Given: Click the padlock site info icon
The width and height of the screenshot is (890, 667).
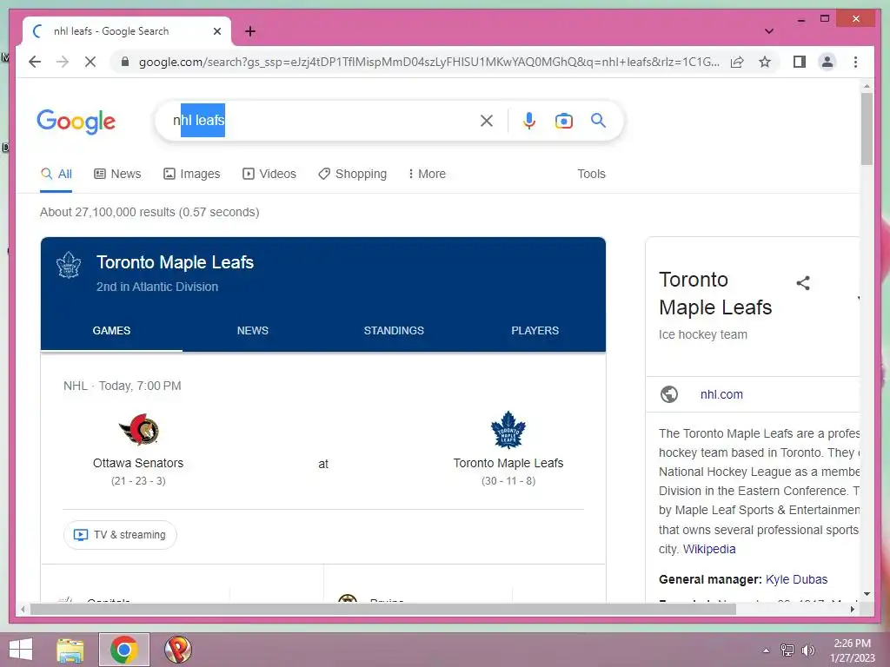Looking at the screenshot, I should point(125,62).
